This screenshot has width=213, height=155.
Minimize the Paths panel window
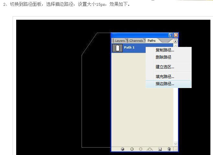[171, 35]
